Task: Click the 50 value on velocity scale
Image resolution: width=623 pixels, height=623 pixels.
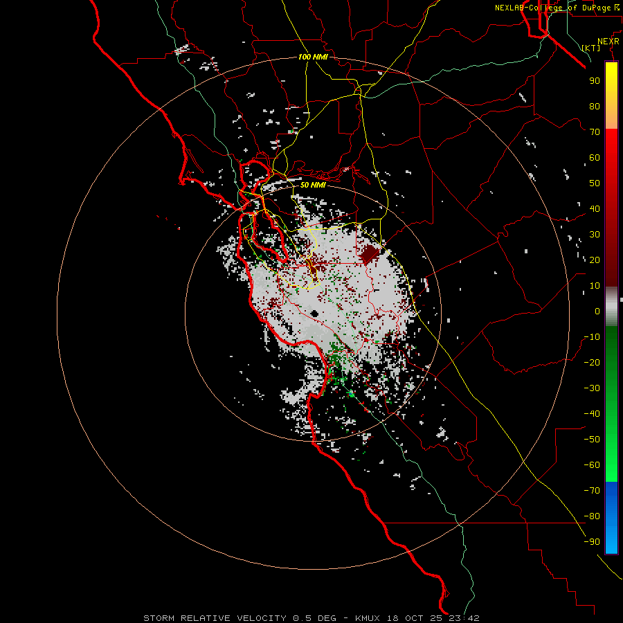Action: [595, 183]
